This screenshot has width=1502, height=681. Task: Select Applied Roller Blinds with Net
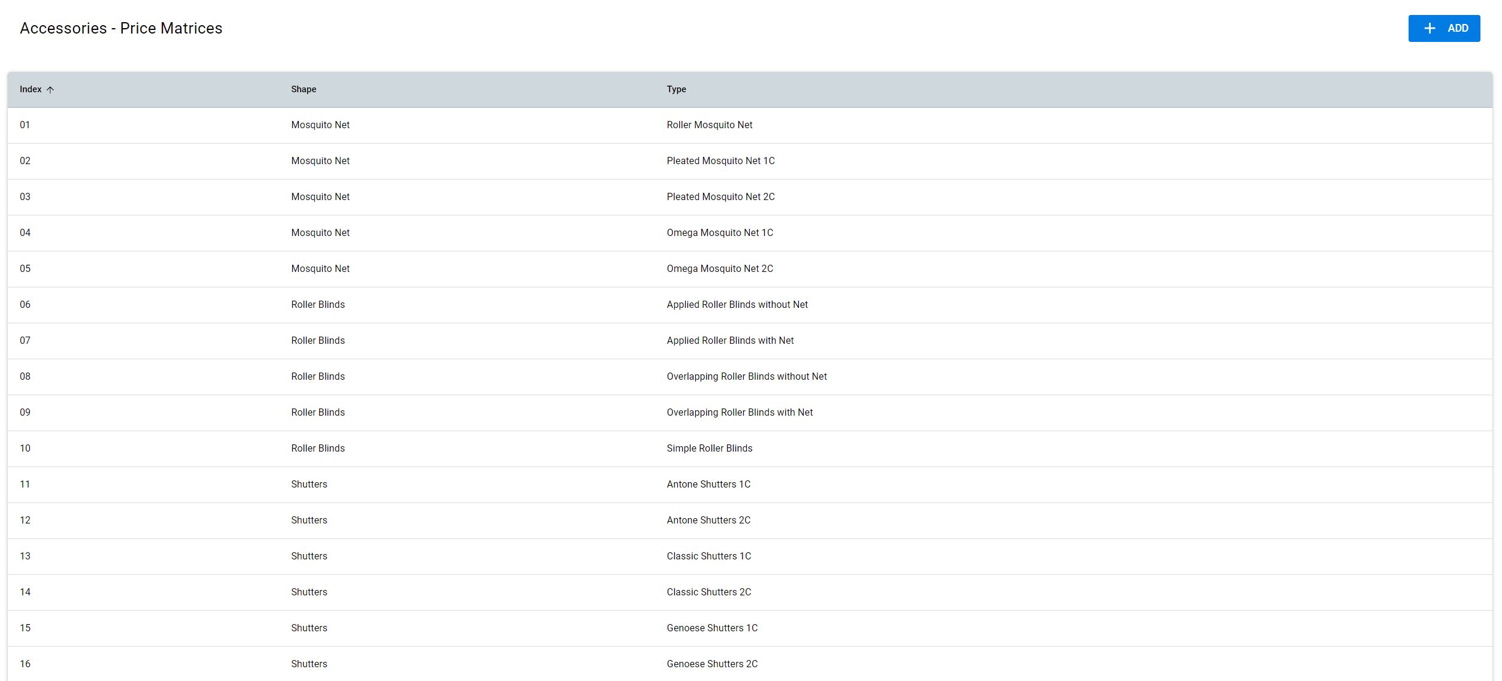(729, 341)
